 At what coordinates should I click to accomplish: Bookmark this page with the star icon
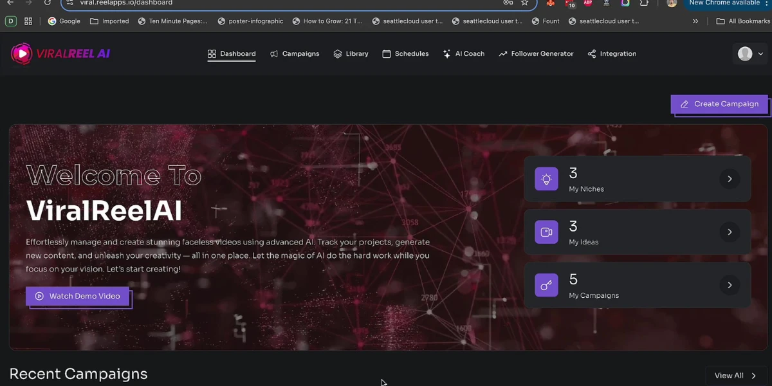tap(524, 3)
